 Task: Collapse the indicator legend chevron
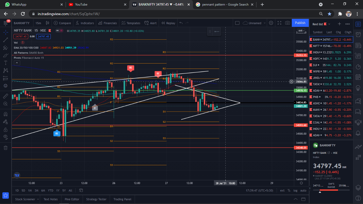17,63
